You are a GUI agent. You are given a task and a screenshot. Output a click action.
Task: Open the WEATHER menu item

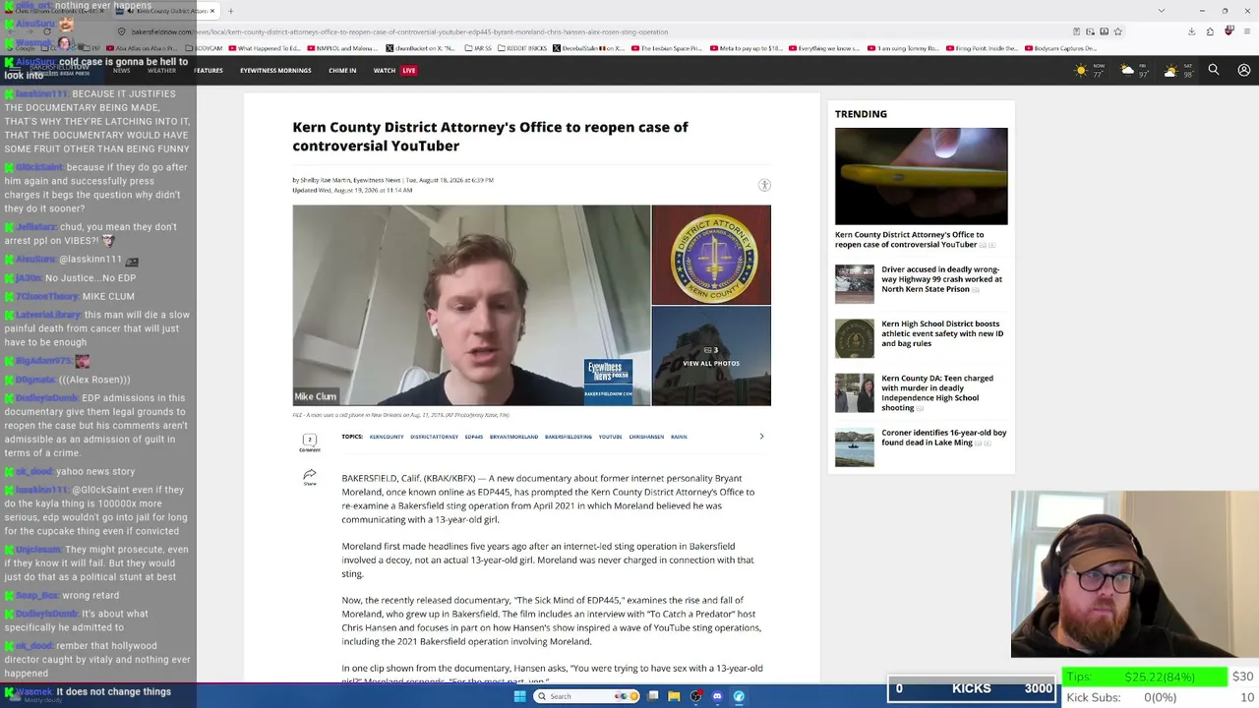pos(161,71)
